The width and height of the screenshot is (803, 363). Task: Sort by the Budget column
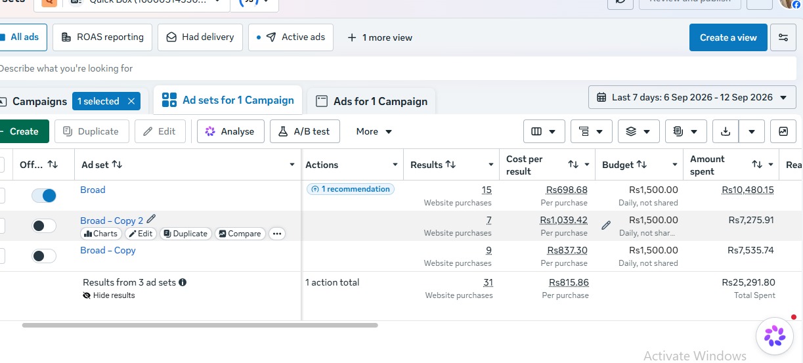(x=641, y=165)
